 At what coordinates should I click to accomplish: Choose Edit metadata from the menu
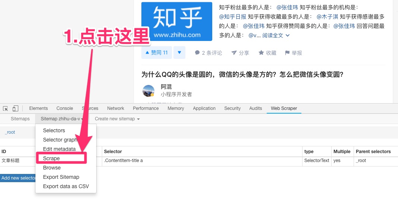[59, 149]
